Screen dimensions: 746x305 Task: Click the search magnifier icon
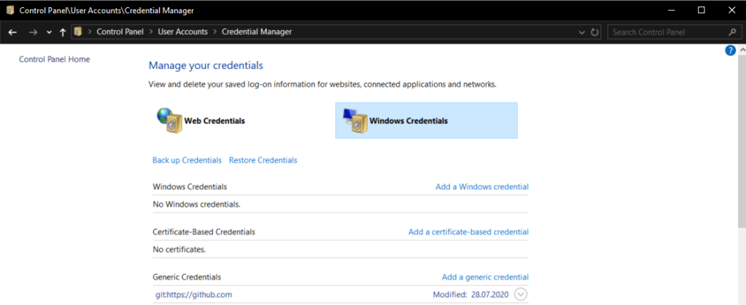coord(732,32)
